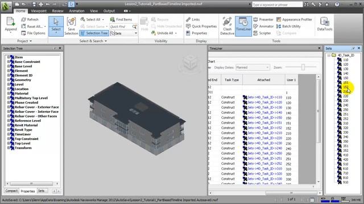Click the Sets->4D_Task_ID->252 attached link
This screenshot has width=364, height=204.
(264, 164)
